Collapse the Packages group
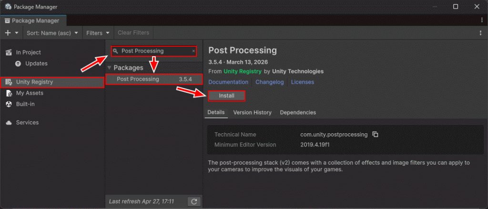 point(110,68)
